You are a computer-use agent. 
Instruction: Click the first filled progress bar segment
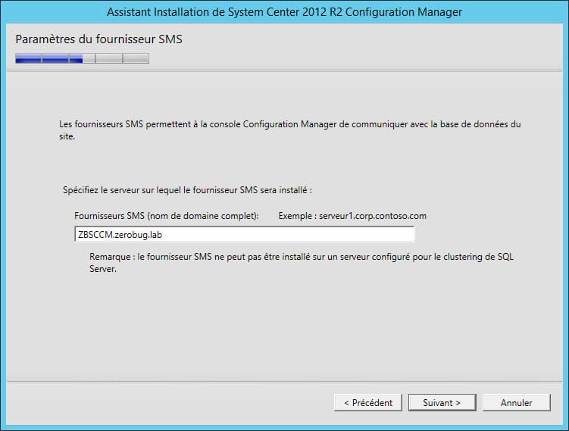tap(28, 58)
